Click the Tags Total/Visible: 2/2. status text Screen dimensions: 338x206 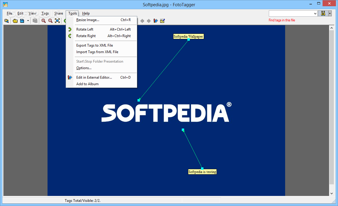click(x=83, y=201)
